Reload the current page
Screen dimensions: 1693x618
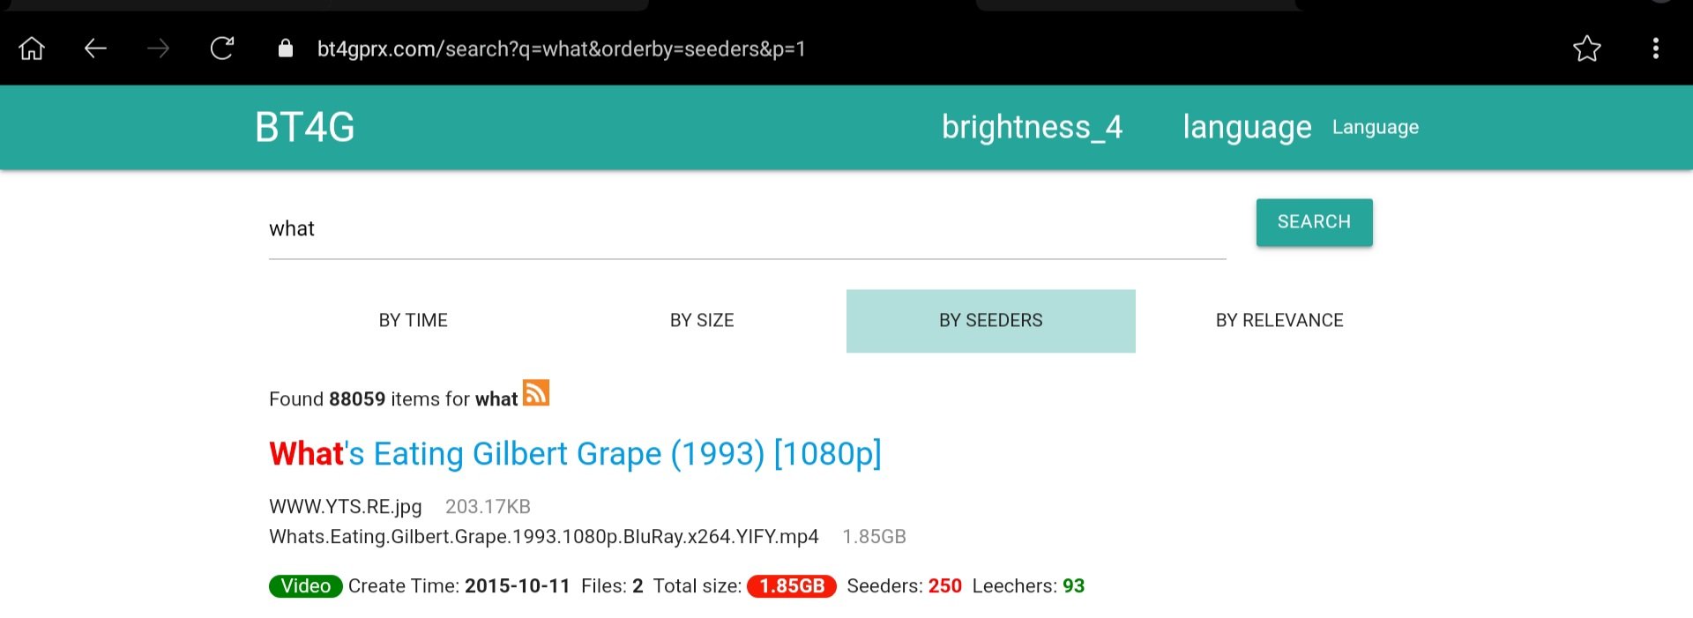(x=223, y=48)
